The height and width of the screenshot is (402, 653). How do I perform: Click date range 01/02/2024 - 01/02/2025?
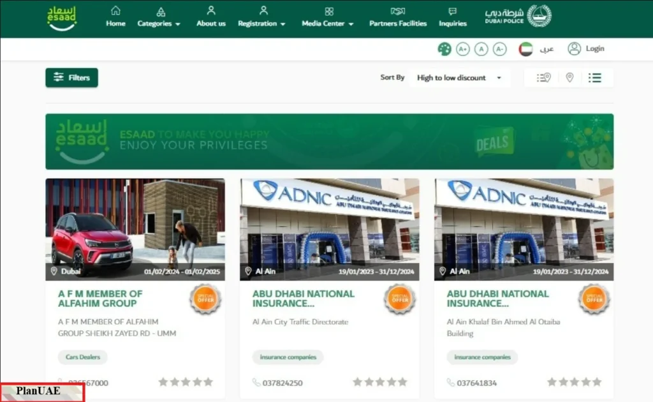(182, 272)
